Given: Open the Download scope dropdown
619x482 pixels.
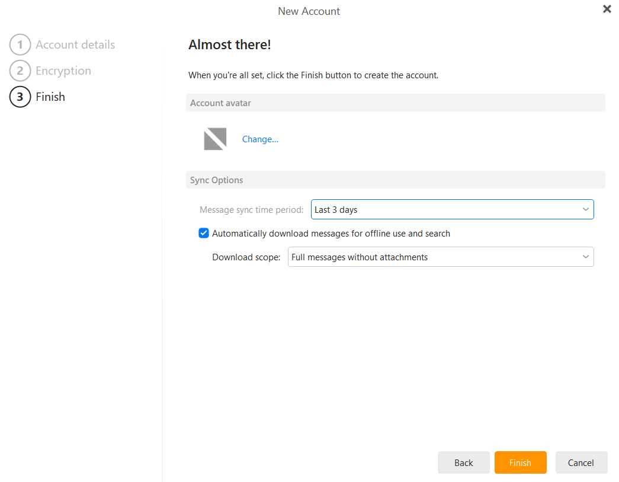Looking at the screenshot, I should click(441, 257).
